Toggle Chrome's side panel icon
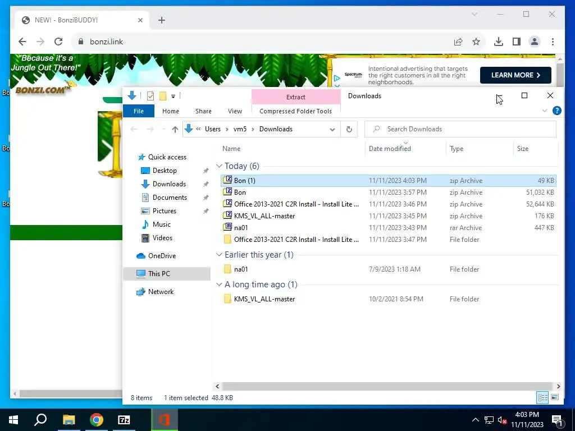The width and height of the screenshot is (575, 431). click(x=517, y=42)
